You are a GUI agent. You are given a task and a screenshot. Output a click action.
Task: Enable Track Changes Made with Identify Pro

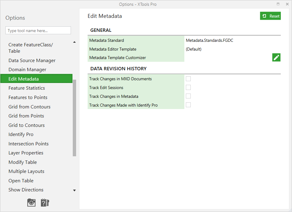click(188, 105)
